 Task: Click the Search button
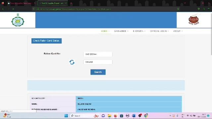(x=98, y=72)
